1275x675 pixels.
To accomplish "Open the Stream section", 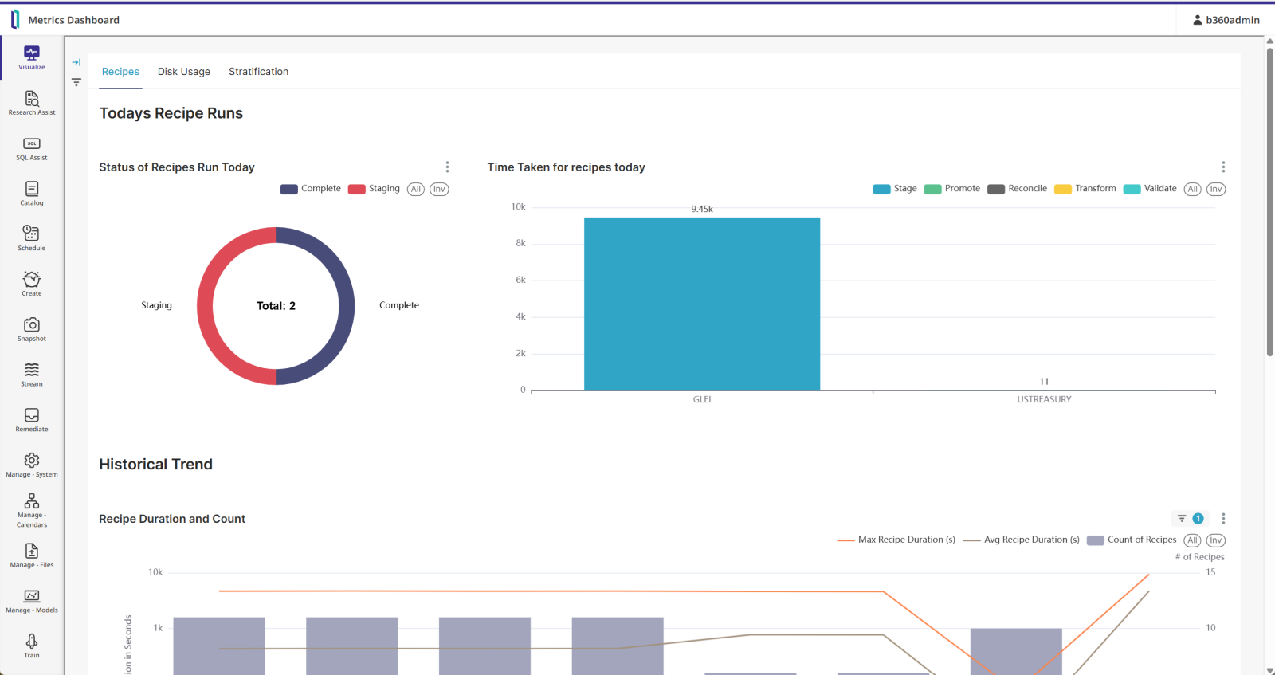I will [32, 374].
